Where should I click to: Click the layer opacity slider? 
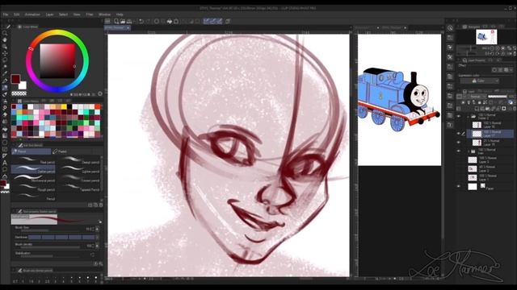click(x=498, y=97)
